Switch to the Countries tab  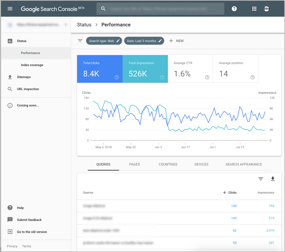168,164
